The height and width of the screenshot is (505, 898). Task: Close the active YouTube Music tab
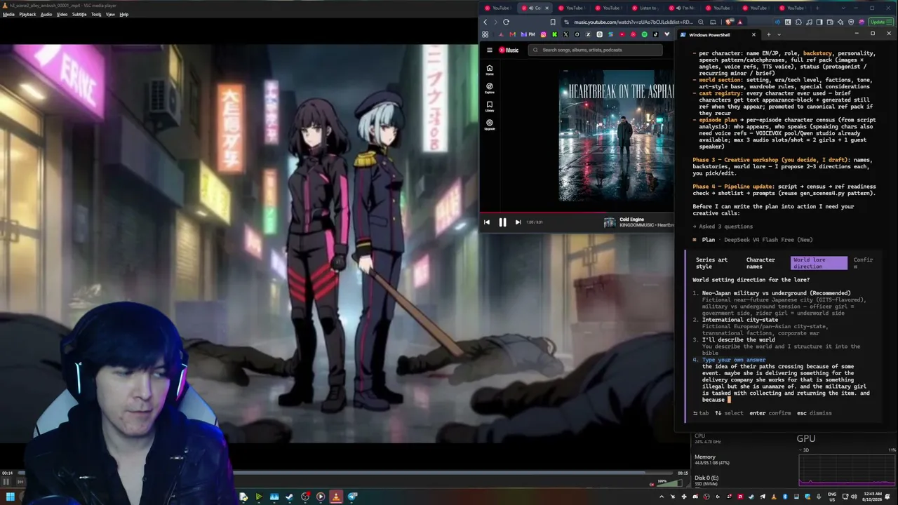point(547,8)
